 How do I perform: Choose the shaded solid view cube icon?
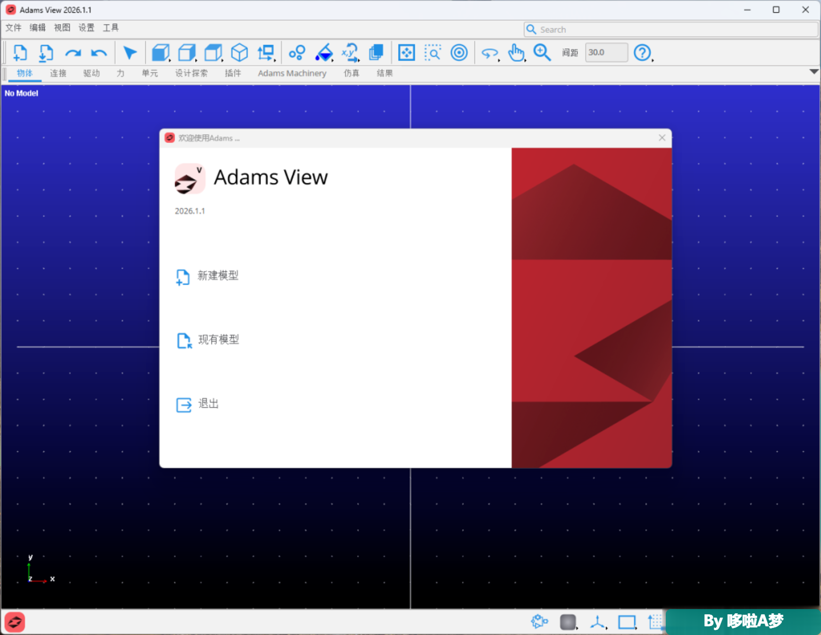(160, 53)
